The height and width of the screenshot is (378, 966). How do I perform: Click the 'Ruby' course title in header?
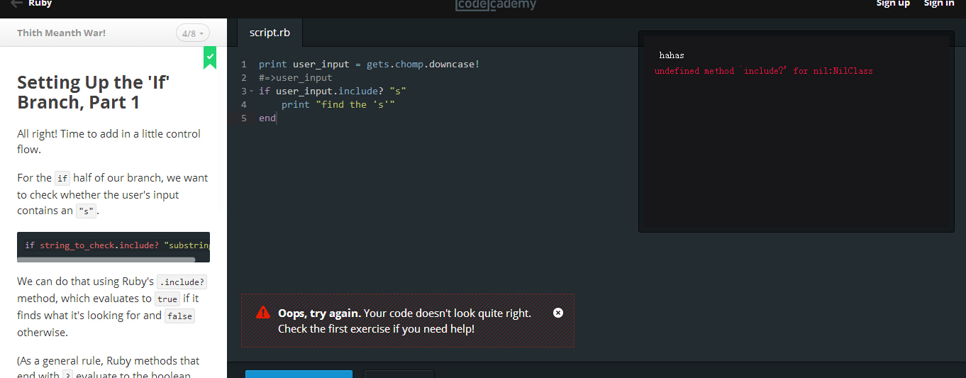(x=40, y=4)
